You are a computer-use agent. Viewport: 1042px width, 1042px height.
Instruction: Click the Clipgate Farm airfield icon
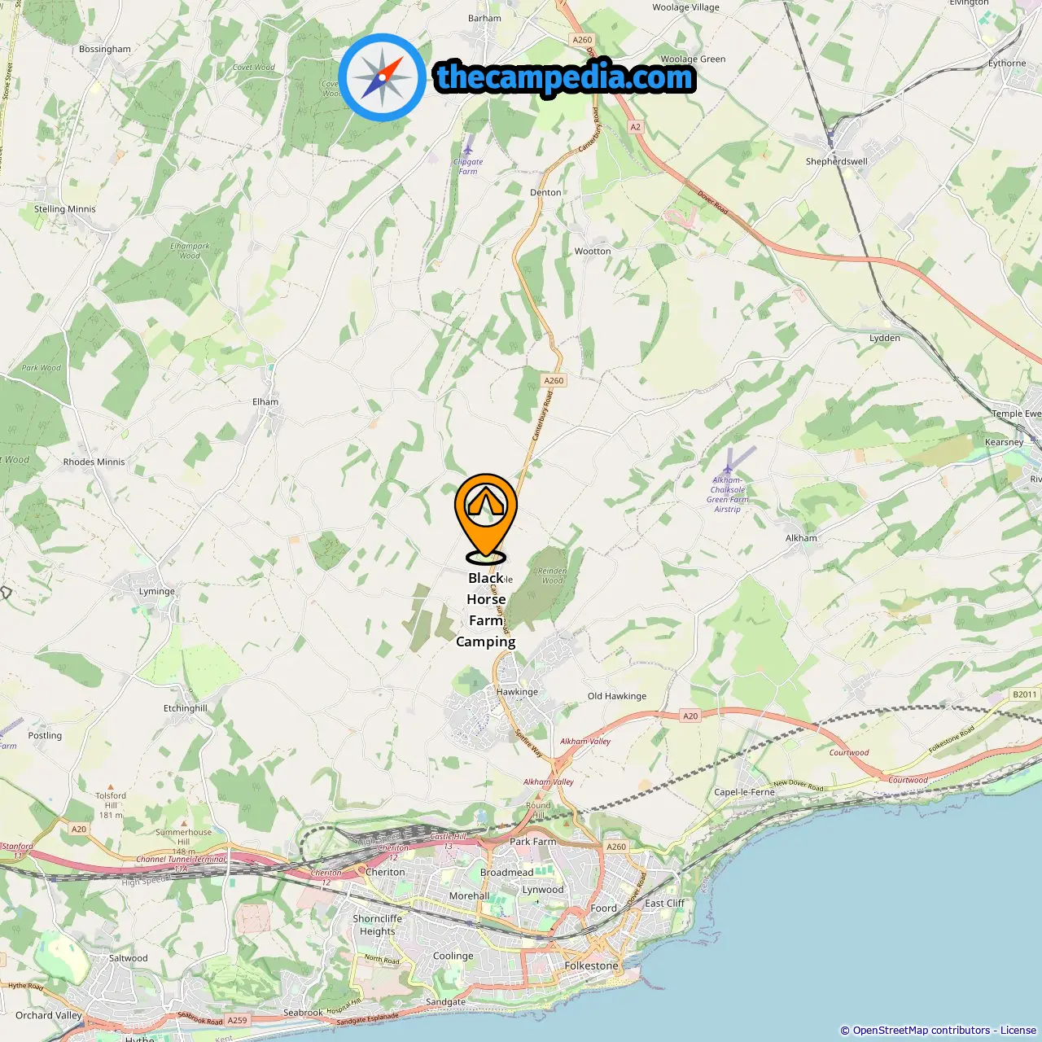click(467, 149)
